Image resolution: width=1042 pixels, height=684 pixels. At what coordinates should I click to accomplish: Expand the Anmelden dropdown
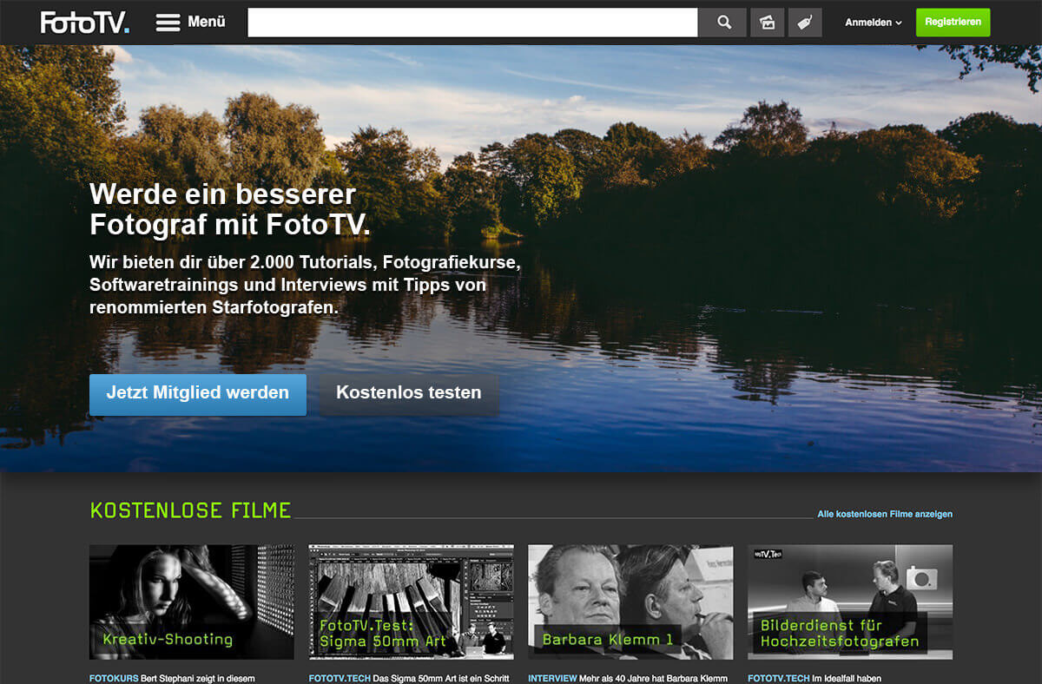(871, 23)
